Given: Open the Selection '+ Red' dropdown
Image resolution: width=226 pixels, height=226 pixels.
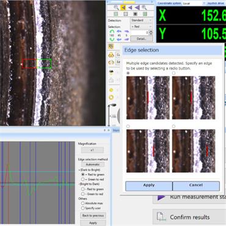Looking at the screenshot, I should click(141, 27).
